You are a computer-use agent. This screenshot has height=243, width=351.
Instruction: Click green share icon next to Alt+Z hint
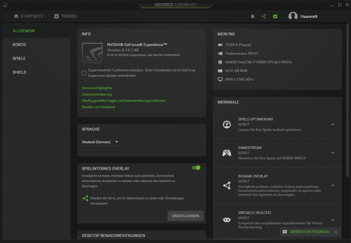pyautogui.click(x=85, y=198)
